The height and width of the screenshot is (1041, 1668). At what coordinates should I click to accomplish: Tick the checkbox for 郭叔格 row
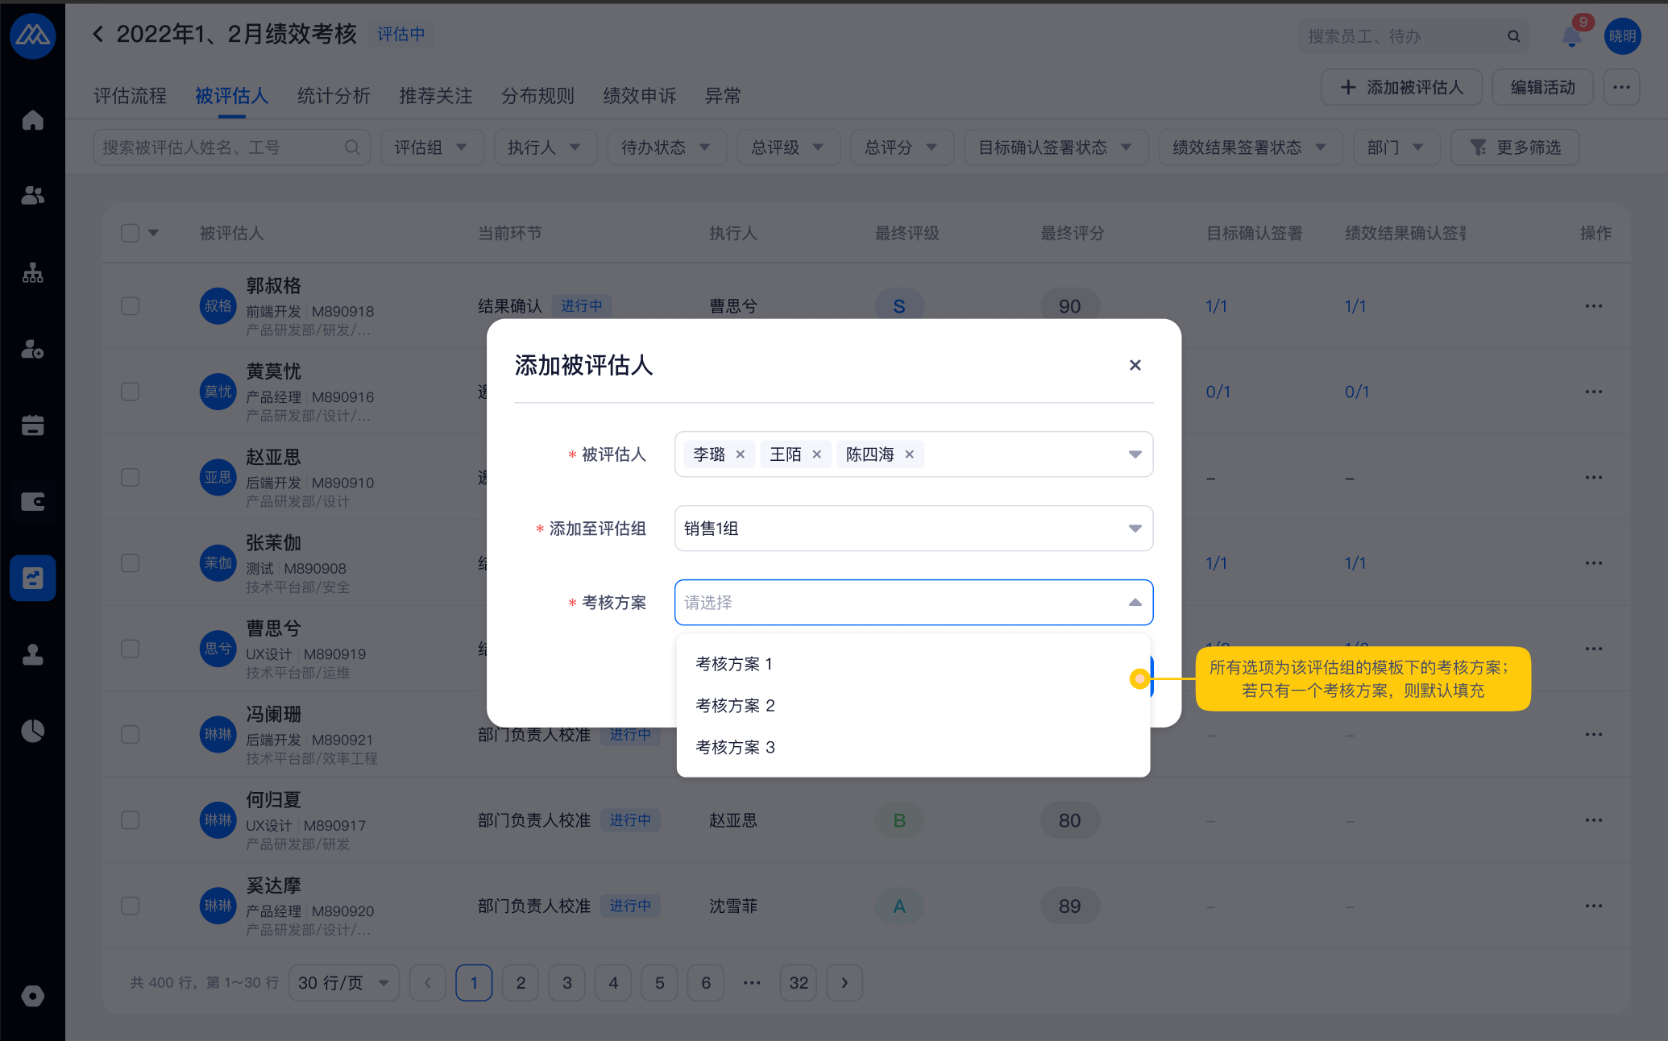pyautogui.click(x=130, y=306)
